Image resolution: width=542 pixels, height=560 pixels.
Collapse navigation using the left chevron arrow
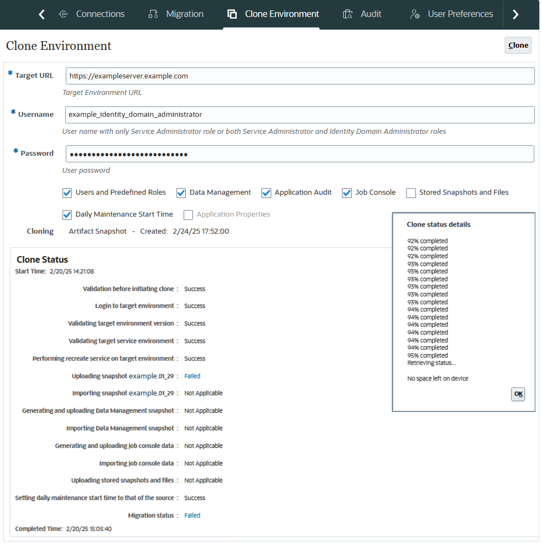[x=42, y=14]
